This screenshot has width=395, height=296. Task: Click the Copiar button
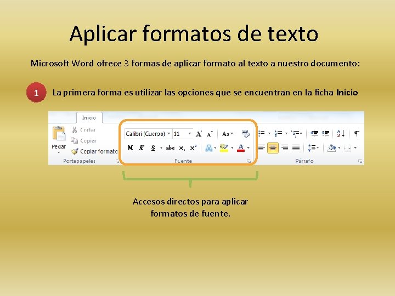click(x=83, y=140)
